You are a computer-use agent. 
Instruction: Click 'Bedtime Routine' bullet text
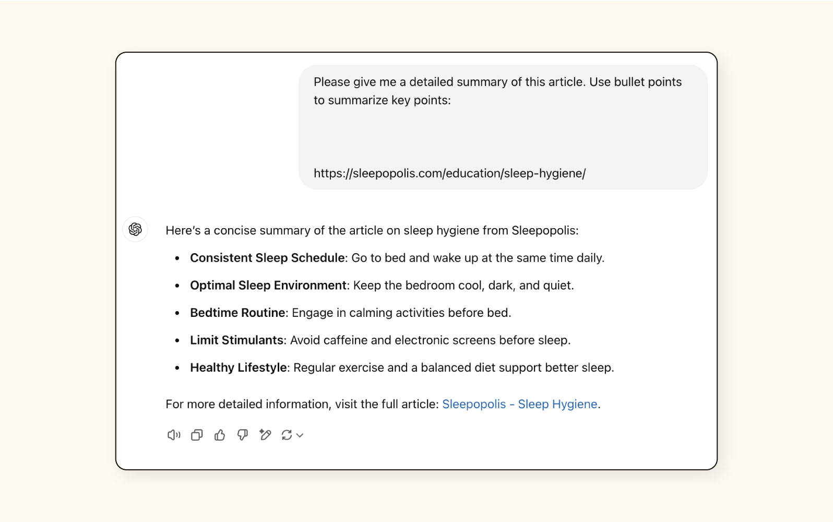pos(237,313)
